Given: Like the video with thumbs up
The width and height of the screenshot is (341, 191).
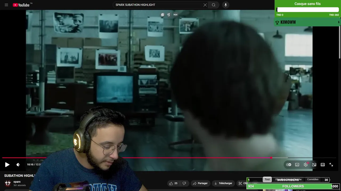Looking at the screenshot, I should (x=173, y=183).
